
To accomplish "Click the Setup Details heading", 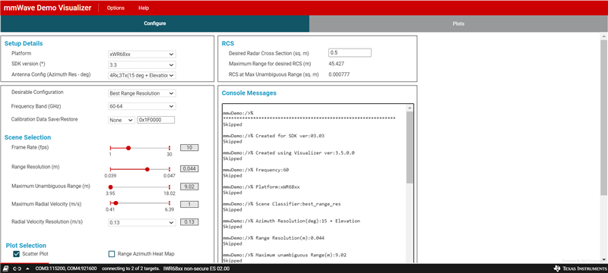I will pyautogui.click(x=24, y=43).
